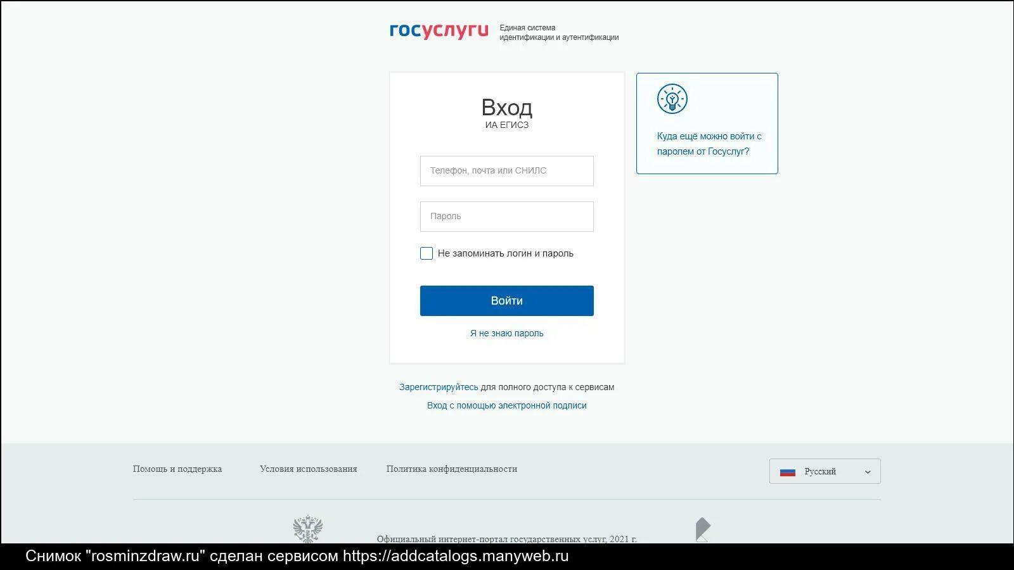Image resolution: width=1014 pixels, height=570 pixels.
Task: Click the 'Вход' heading
Action: tap(507, 107)
